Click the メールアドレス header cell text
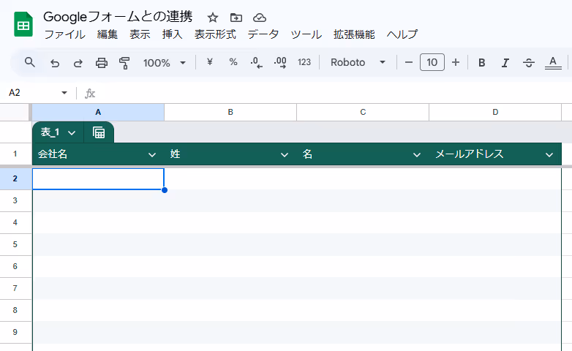Image resolution: width=572 pixels, height=351 pixels. click(470, 154)
